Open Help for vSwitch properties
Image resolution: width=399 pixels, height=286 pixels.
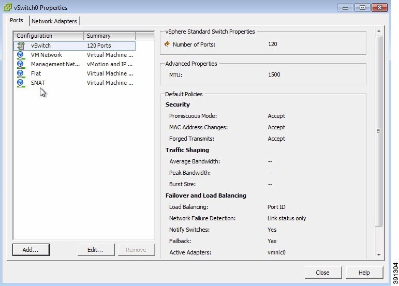pyautogui.click(x=364, y=273)
